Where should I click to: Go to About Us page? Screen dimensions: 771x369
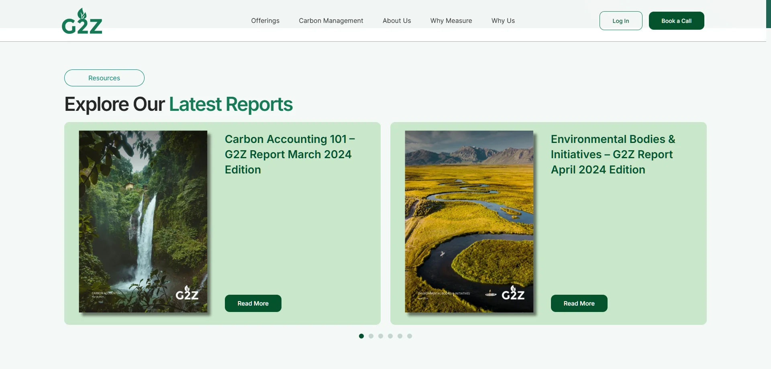point(396,20)
